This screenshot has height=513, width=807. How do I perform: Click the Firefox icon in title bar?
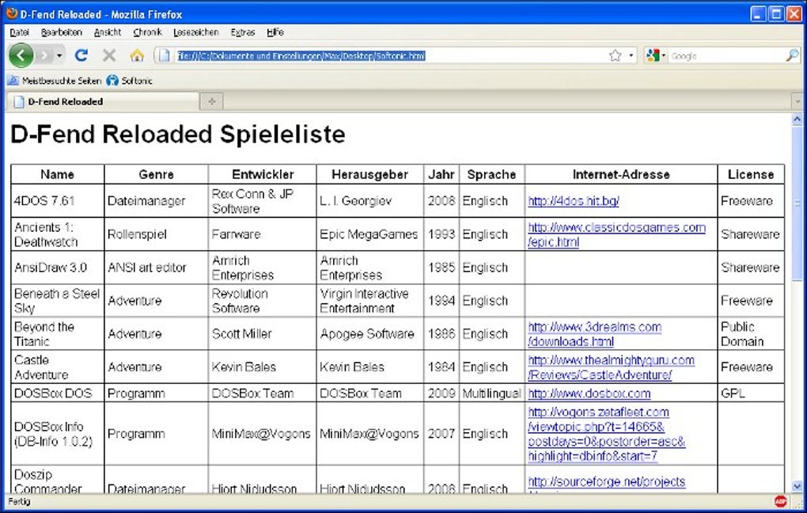point(11,13)
